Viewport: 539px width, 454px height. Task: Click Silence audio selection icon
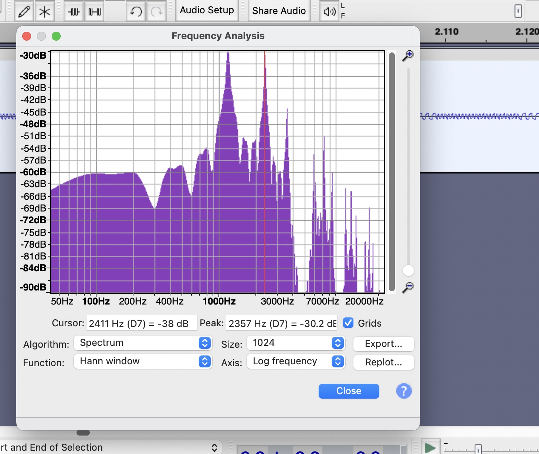point(94,11)
